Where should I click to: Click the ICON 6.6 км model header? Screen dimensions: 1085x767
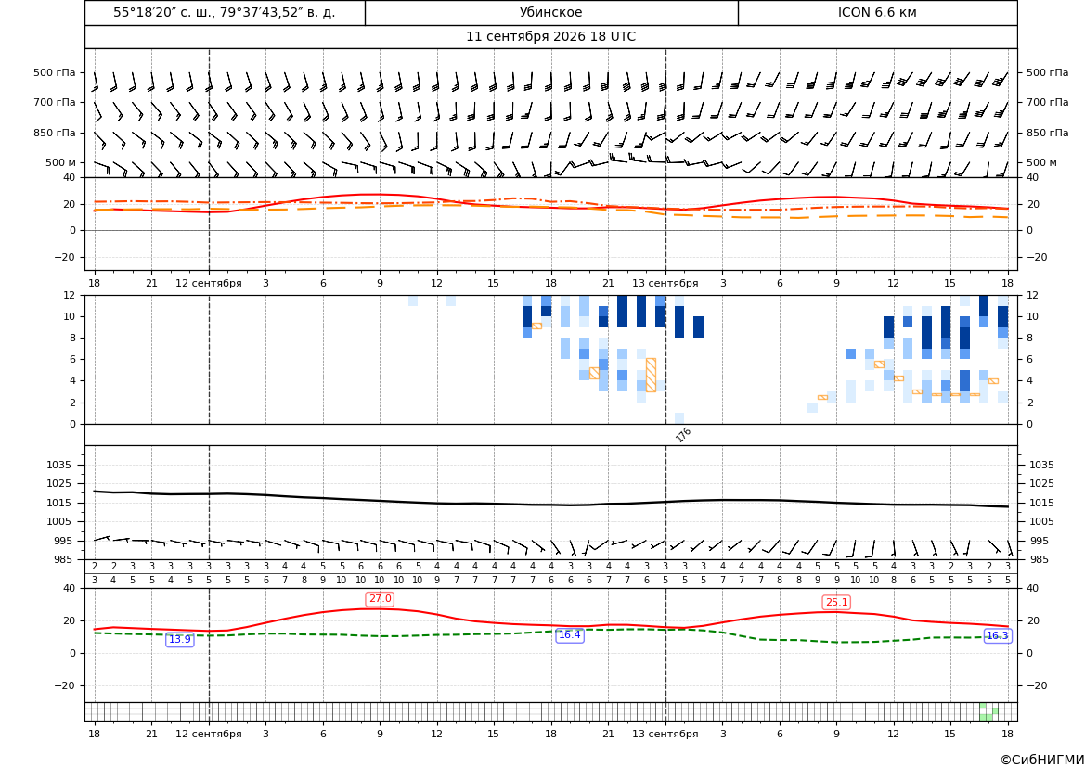(x=877, y=12)
